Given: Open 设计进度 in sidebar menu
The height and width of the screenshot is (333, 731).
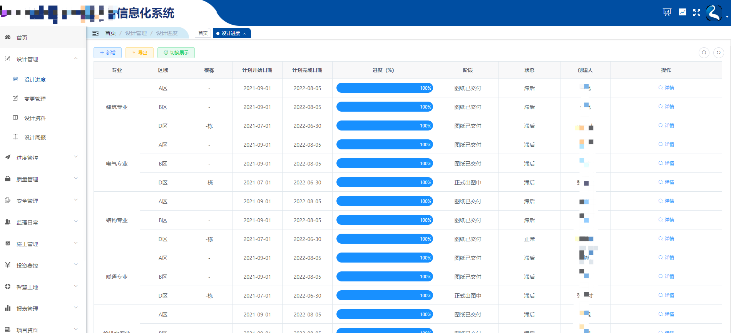Looking at the screenshot, I should tap(35, 80).
